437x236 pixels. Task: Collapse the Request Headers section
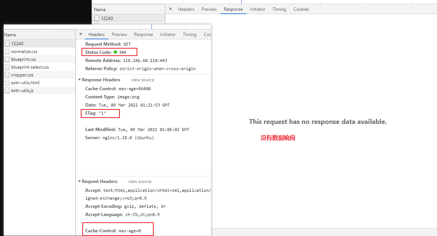pyautogui.click(x=79, y=181)
